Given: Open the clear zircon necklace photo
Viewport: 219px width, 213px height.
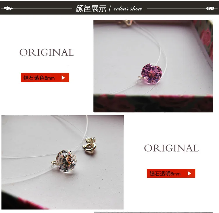Looking at the screenshot, I should click(x=62, y=162).
